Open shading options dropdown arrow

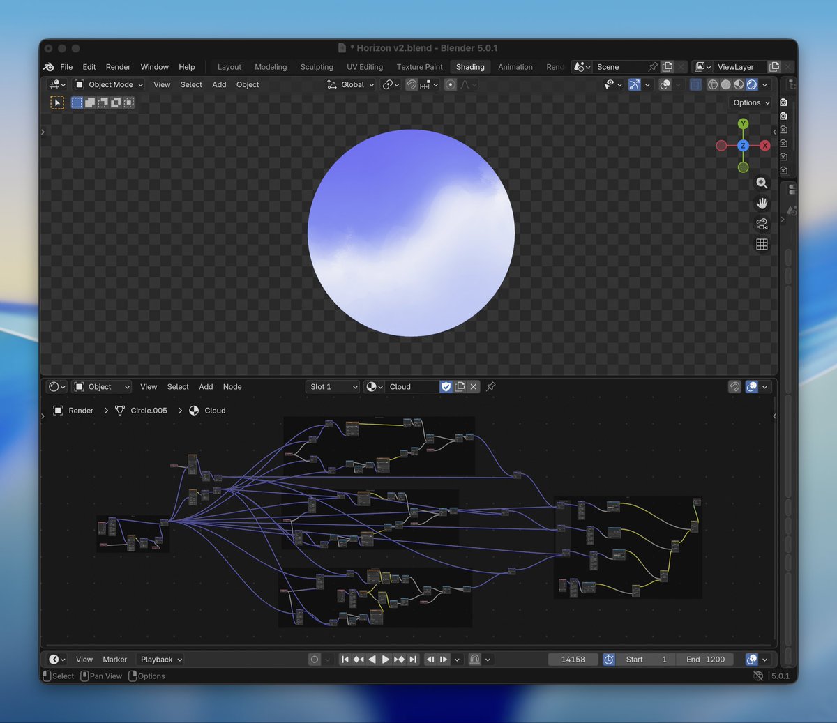pyautogui.click(x=765, y=84)
